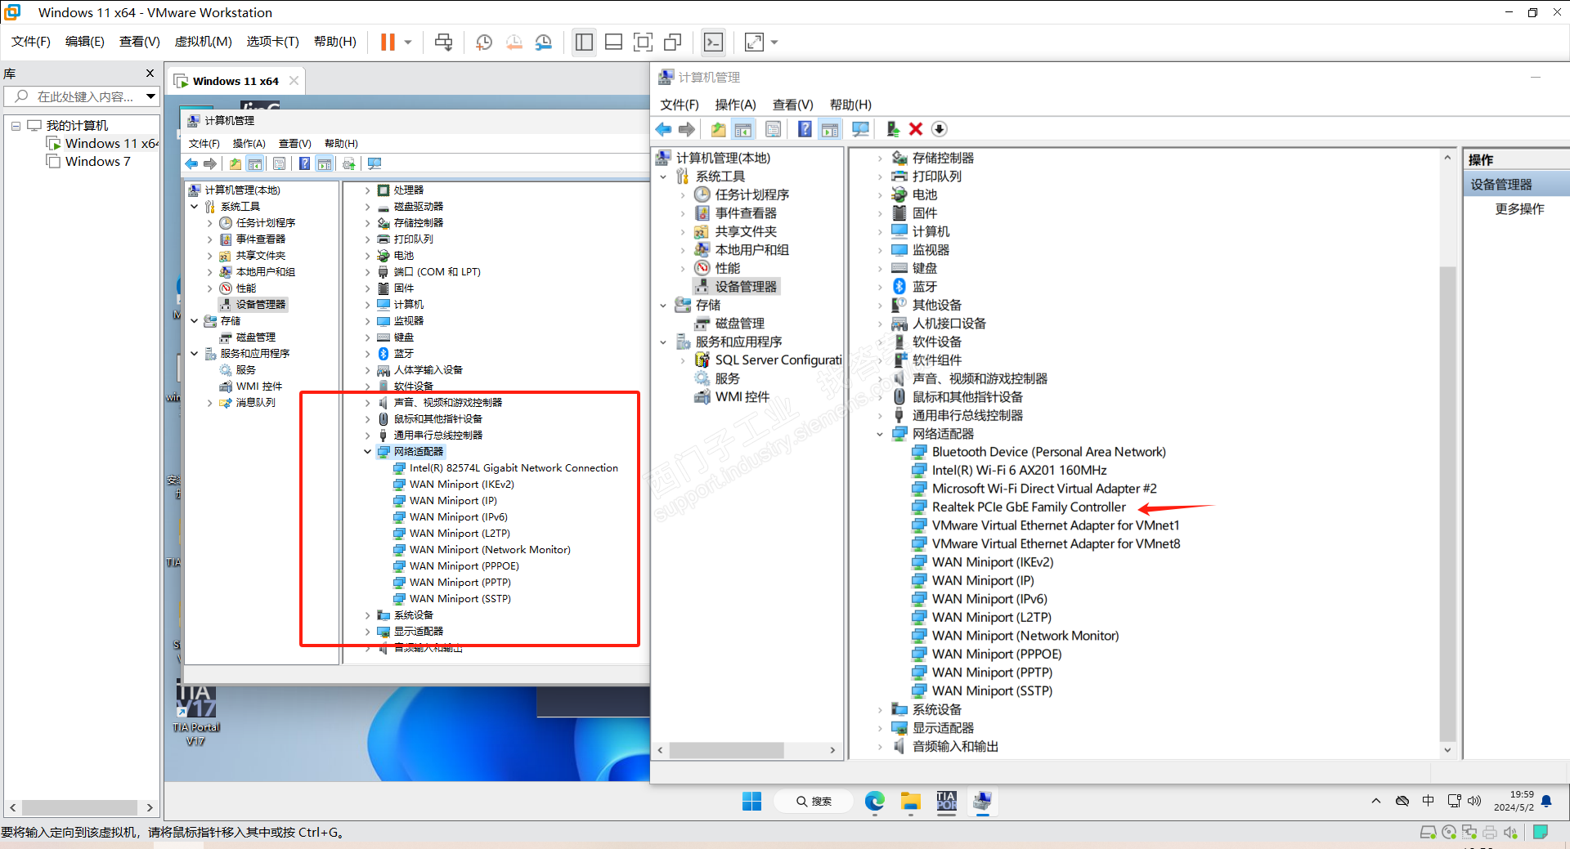The width and height of the screenshot is (1570, 849).
Task: Click the Back arrow in the VM's Computer Management toolbar
Action: pyautogui.click(x=191, y=163)
